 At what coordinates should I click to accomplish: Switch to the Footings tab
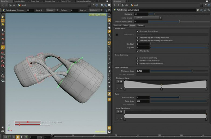(117, 25)
